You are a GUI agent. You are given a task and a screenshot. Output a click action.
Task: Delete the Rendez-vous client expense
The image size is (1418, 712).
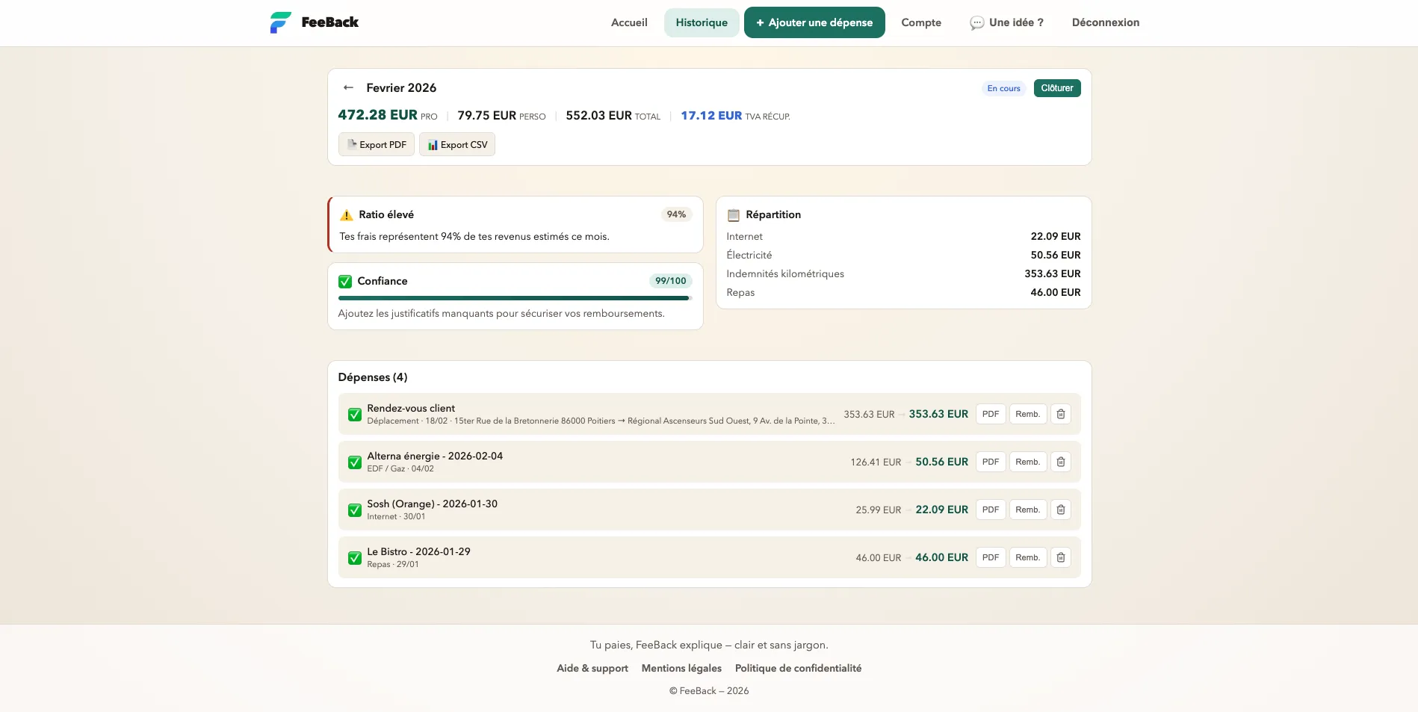[1060, 414]
